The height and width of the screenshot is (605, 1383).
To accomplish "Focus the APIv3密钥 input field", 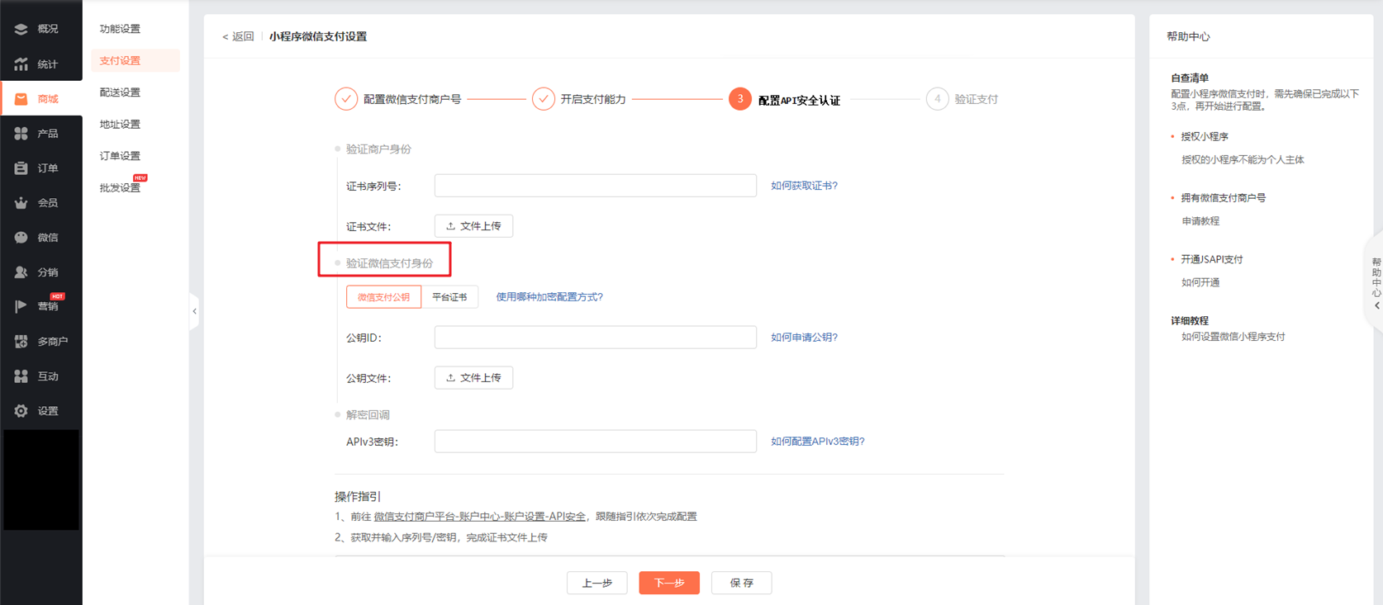I will [596, 442].
